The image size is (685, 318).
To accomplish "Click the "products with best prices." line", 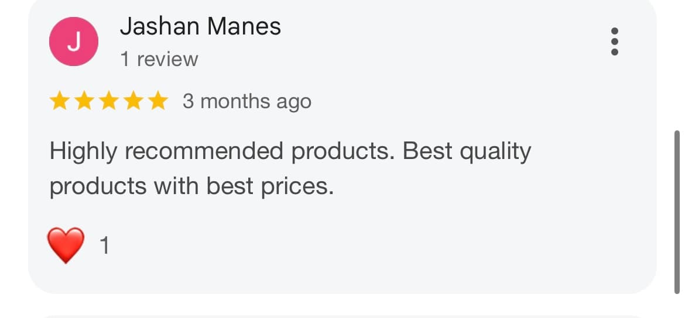I will pyautogui.click(x=191, y=186).
